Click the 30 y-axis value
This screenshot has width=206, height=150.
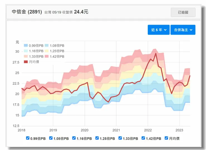coord(17,52)
